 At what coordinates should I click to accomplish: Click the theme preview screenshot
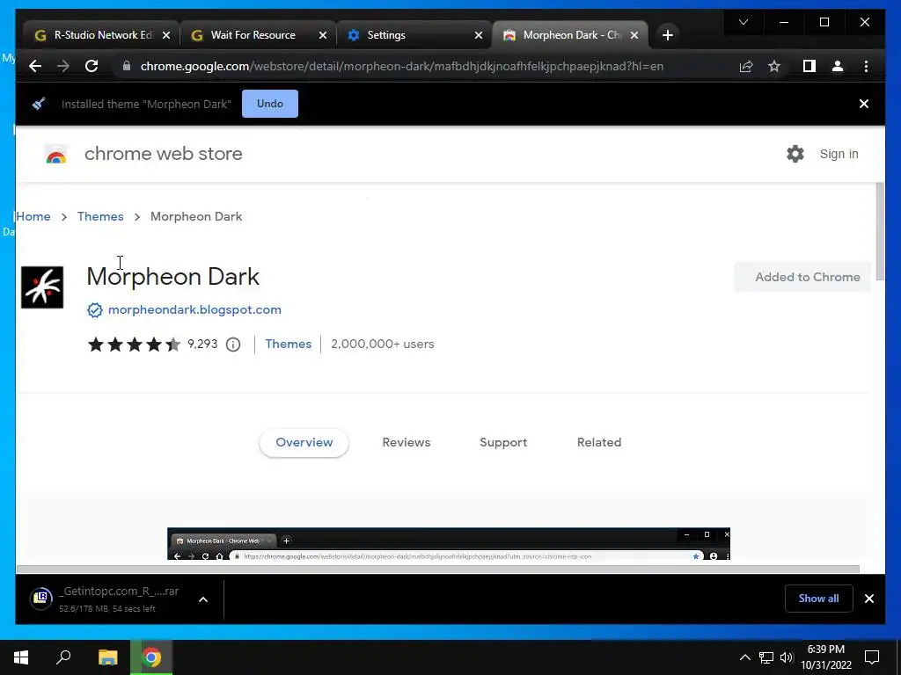click(x=448, y=543)
